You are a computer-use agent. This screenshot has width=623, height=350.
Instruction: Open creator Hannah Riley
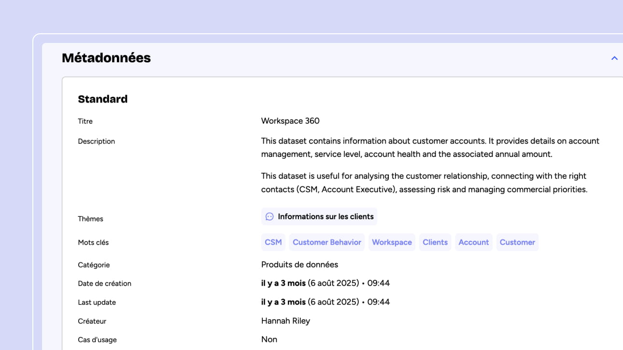(x=285, y=321)
